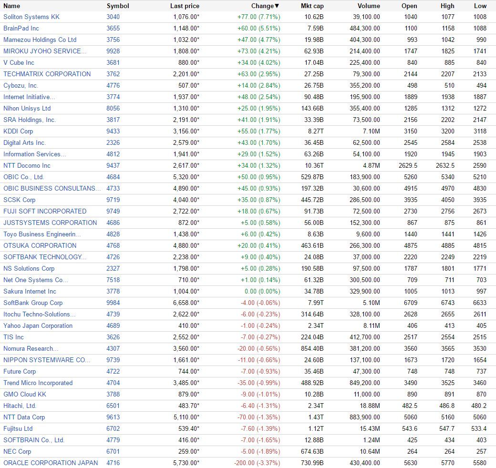Open MIROKU JYOHO SERVICE link
Image resolution: width=496 pixels, height=468 pixels.
[45, 51]
